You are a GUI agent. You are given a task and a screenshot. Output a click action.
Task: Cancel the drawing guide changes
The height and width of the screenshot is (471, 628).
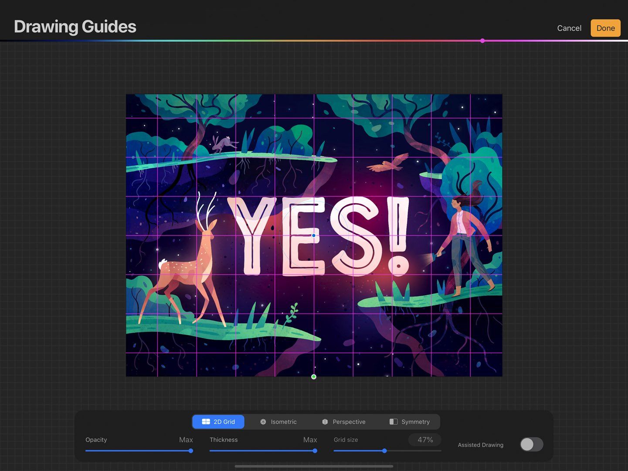[569, 27]
